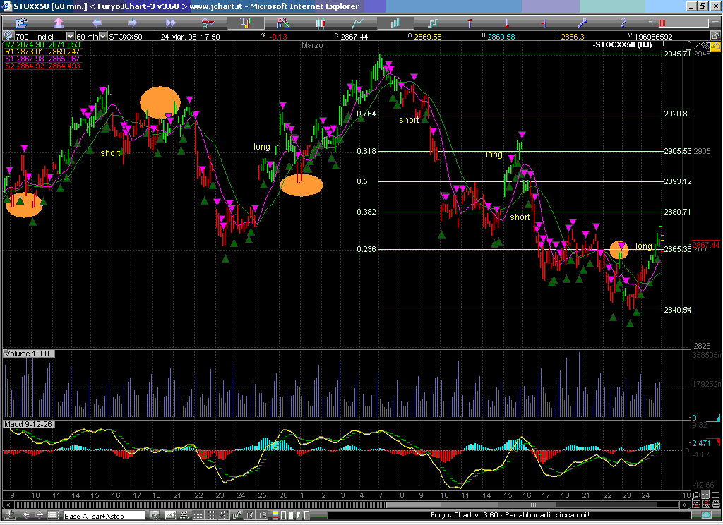723x525 pixels.
Task: Select the candlestick chart style icon
Action: [x=320, y=23]
